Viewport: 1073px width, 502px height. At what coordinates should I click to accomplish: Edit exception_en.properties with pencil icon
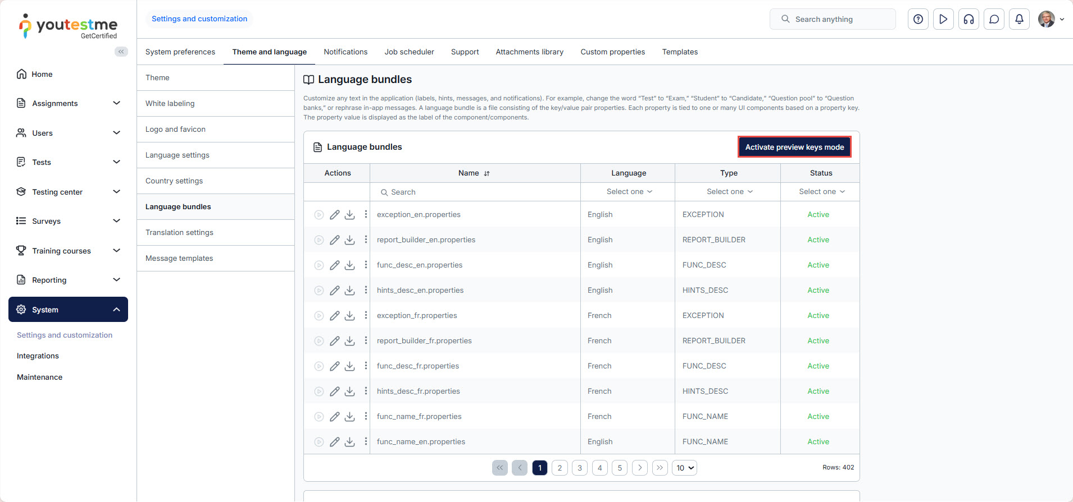[334, 215]
